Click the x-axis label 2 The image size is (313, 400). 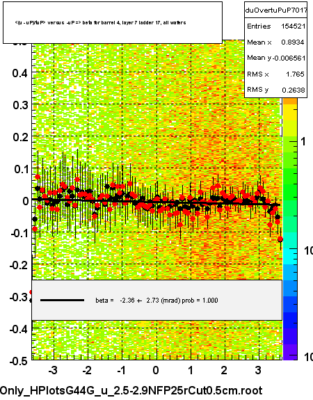pos(224,370)
